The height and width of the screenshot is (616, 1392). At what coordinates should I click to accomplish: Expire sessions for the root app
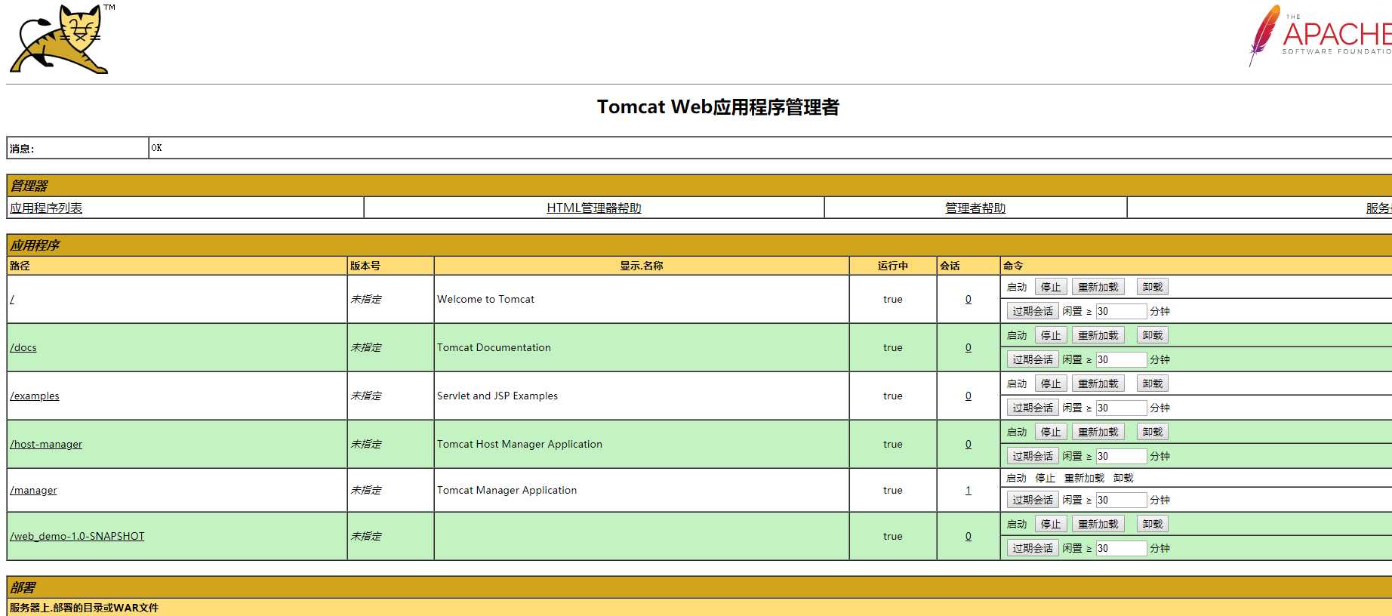click(1033, 311)
